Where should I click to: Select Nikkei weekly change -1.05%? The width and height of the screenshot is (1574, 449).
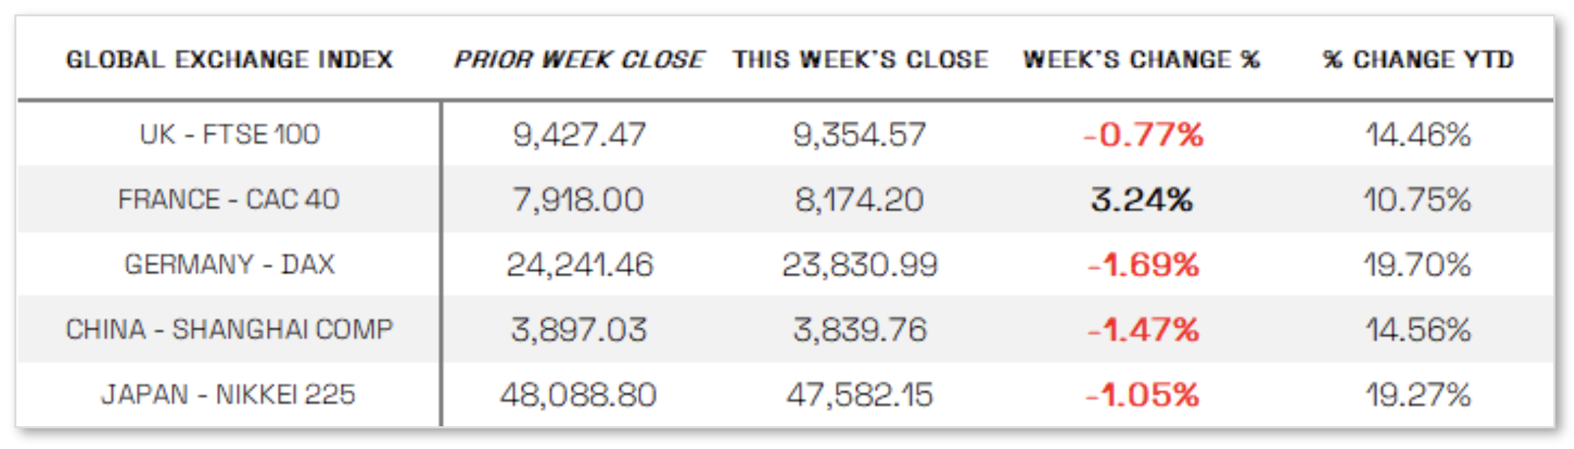coord(1142,395)
